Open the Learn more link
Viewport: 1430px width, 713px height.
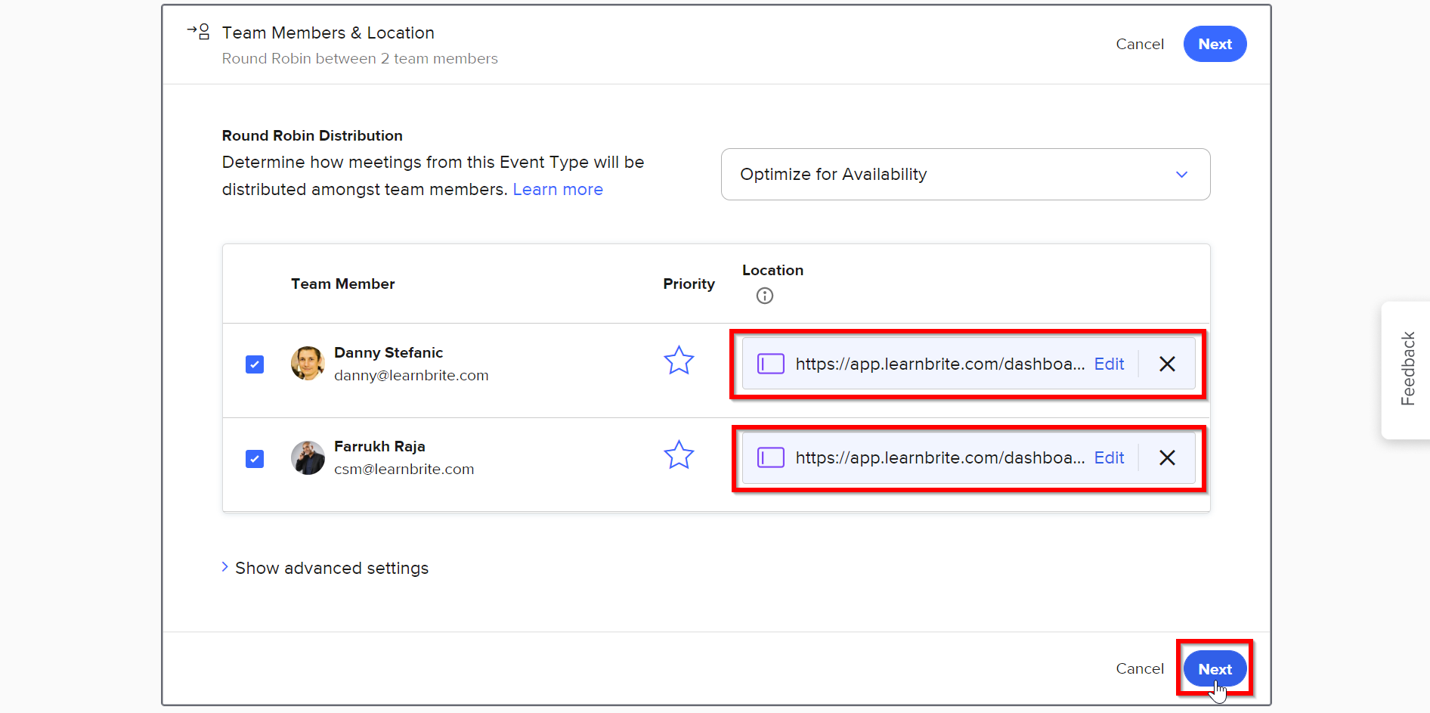[x=558, y=190]
